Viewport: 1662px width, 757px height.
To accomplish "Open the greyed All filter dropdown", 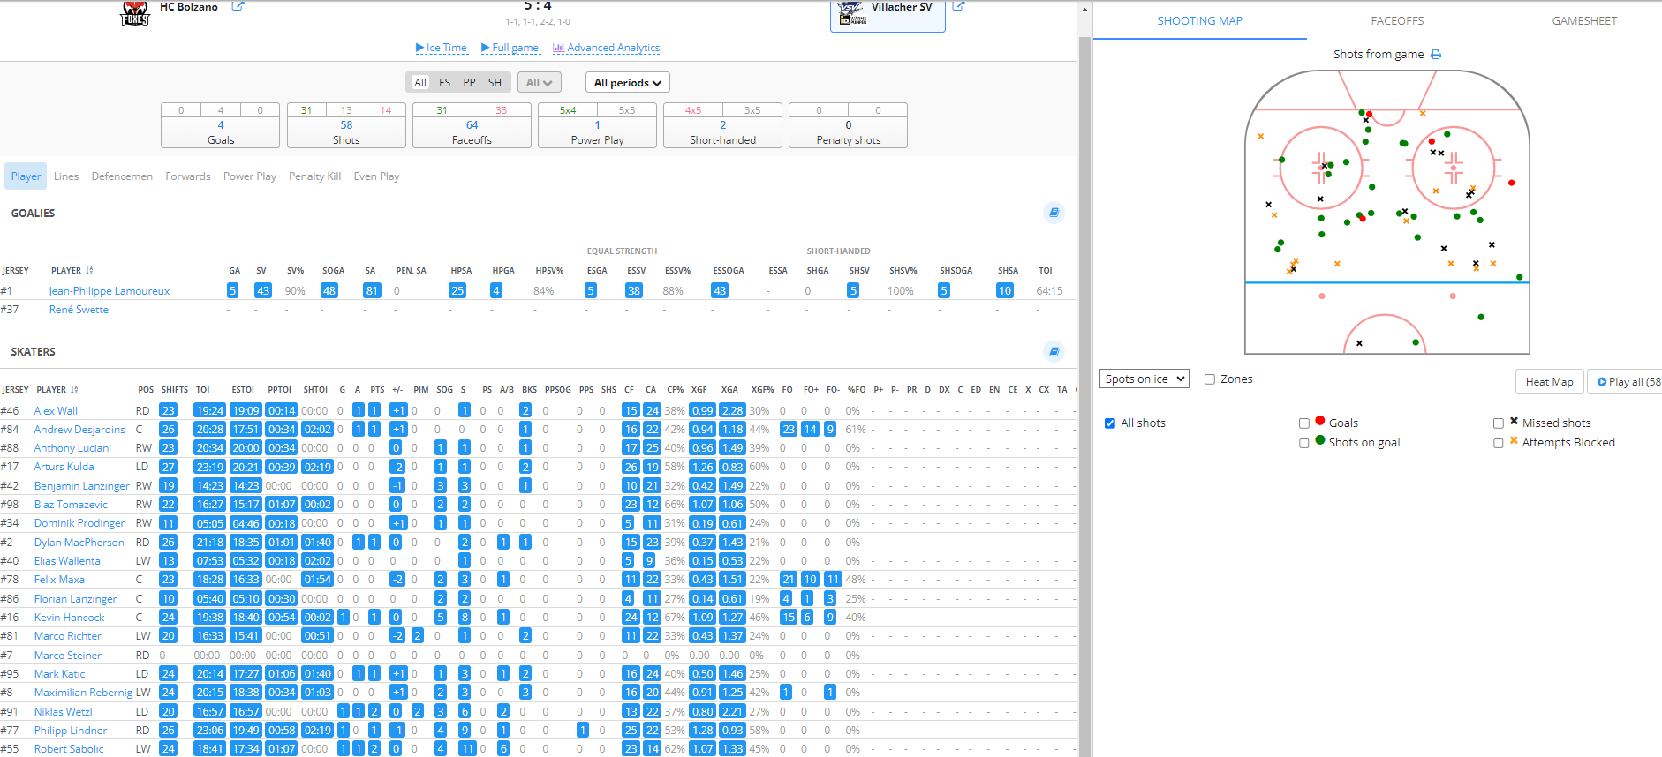I will 539,83.
